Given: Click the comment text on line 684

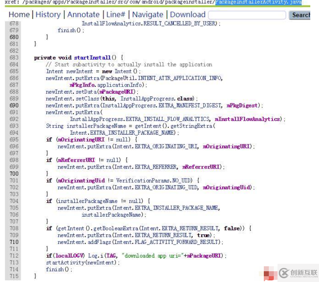Looking at the screenshot, I should coord(129,65).
